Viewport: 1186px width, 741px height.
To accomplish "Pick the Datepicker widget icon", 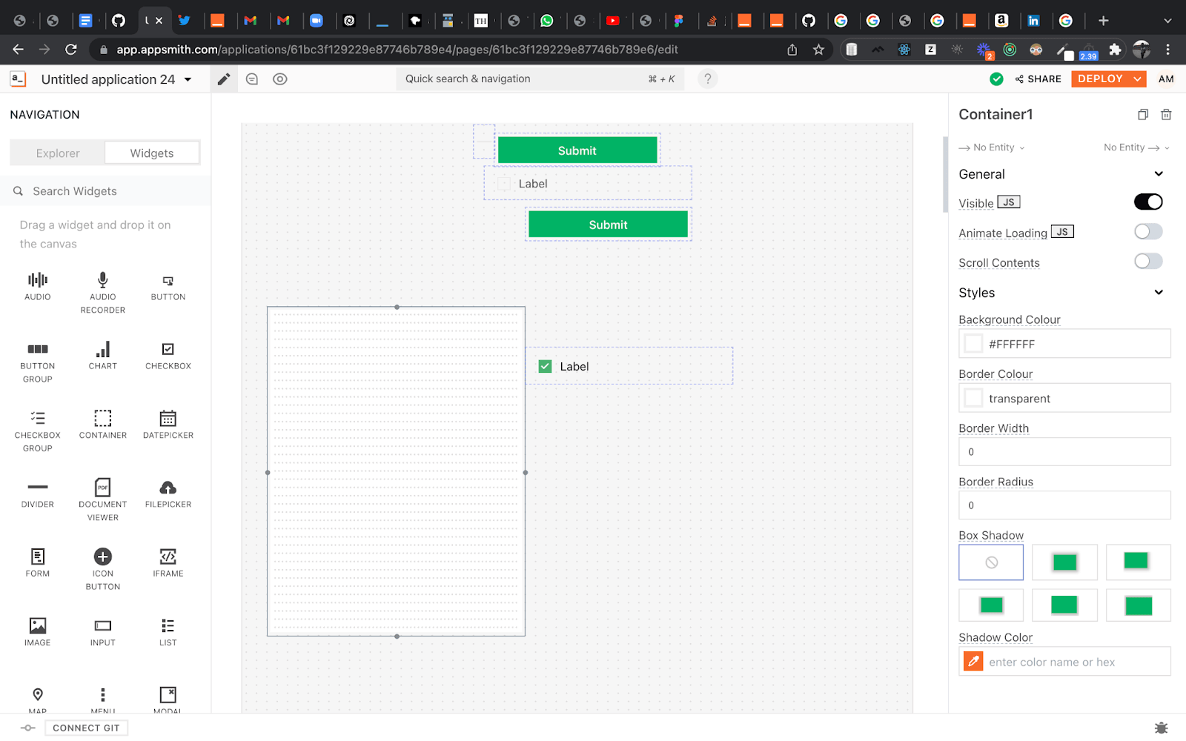I will pyautogui.click(x=168, y=419).
